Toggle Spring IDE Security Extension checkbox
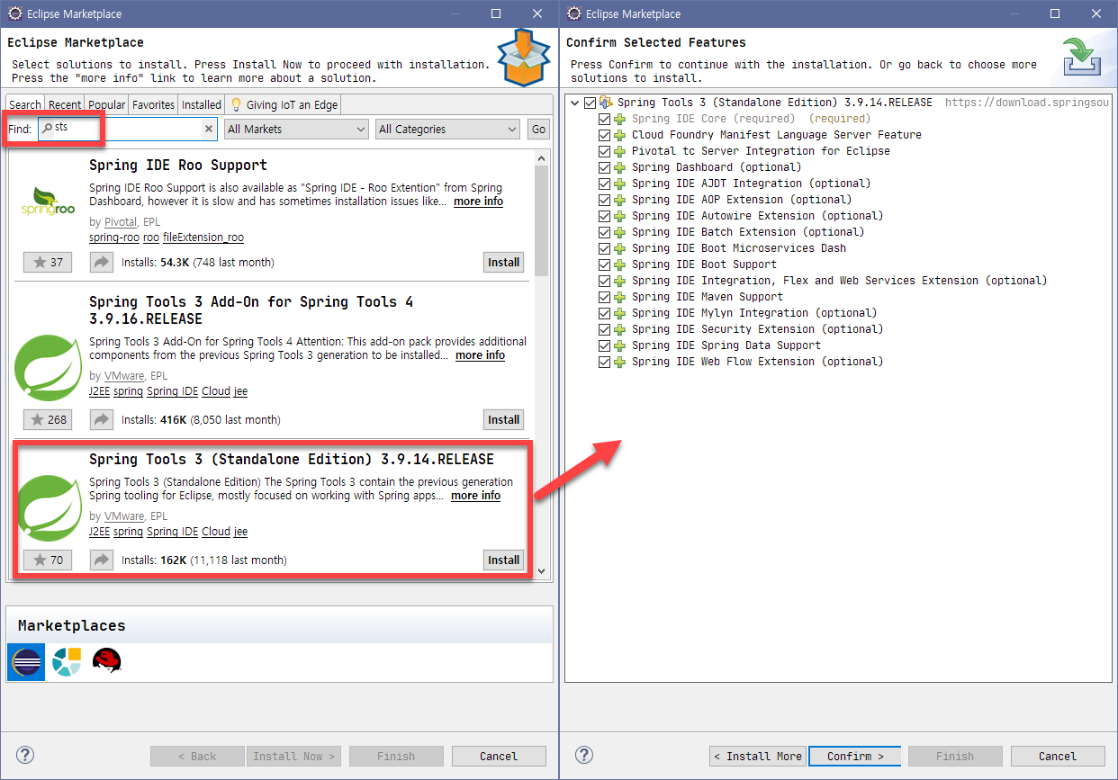 pos(604,329)
